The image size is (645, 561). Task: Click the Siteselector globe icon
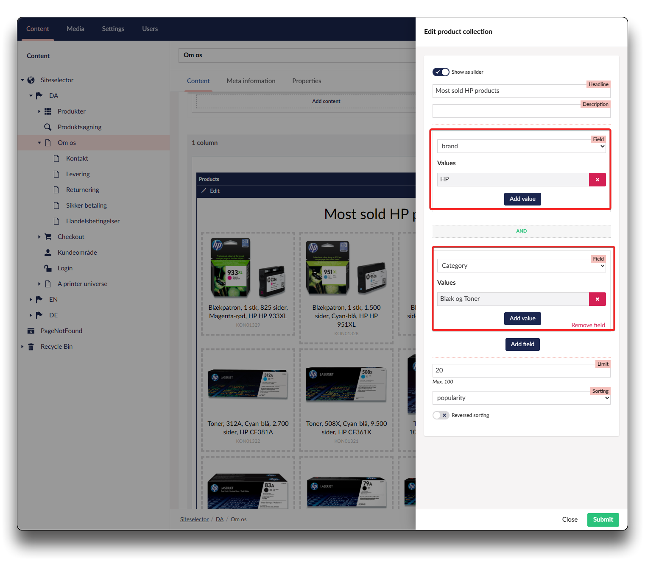pos(31,80)
